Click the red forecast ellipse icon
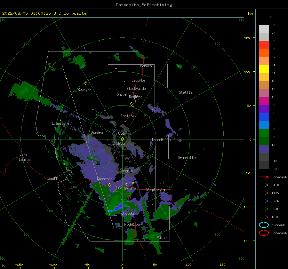This screenshot has width=288, height=269. (x=264, y=233)
